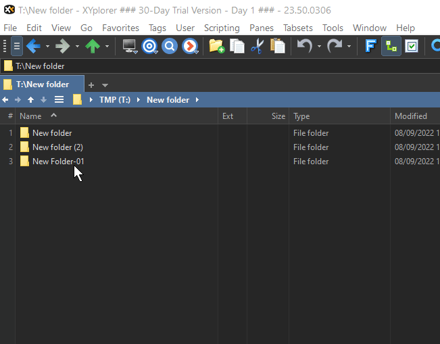Open the Back button history dropdown arrow
Image resolution: width=440 pixels, height=344 pixels.
point(47,47)
